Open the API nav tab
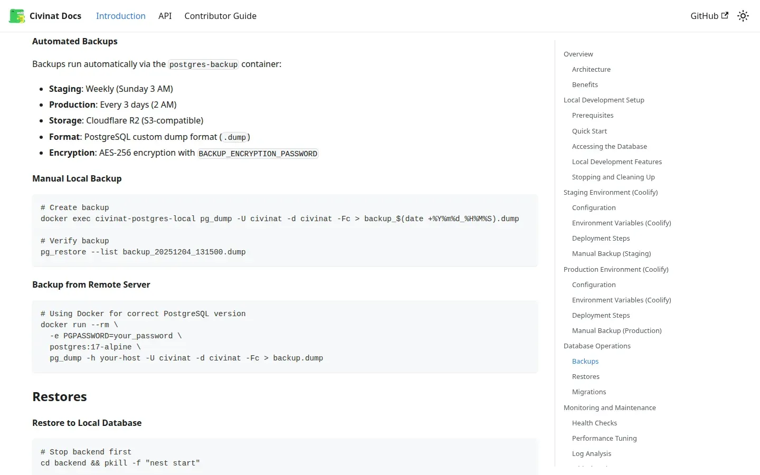This screenshot has width=760, height=475. [x=165, y=16]
